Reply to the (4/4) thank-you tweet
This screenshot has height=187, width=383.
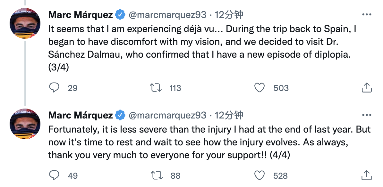click(x=54, y=175)
